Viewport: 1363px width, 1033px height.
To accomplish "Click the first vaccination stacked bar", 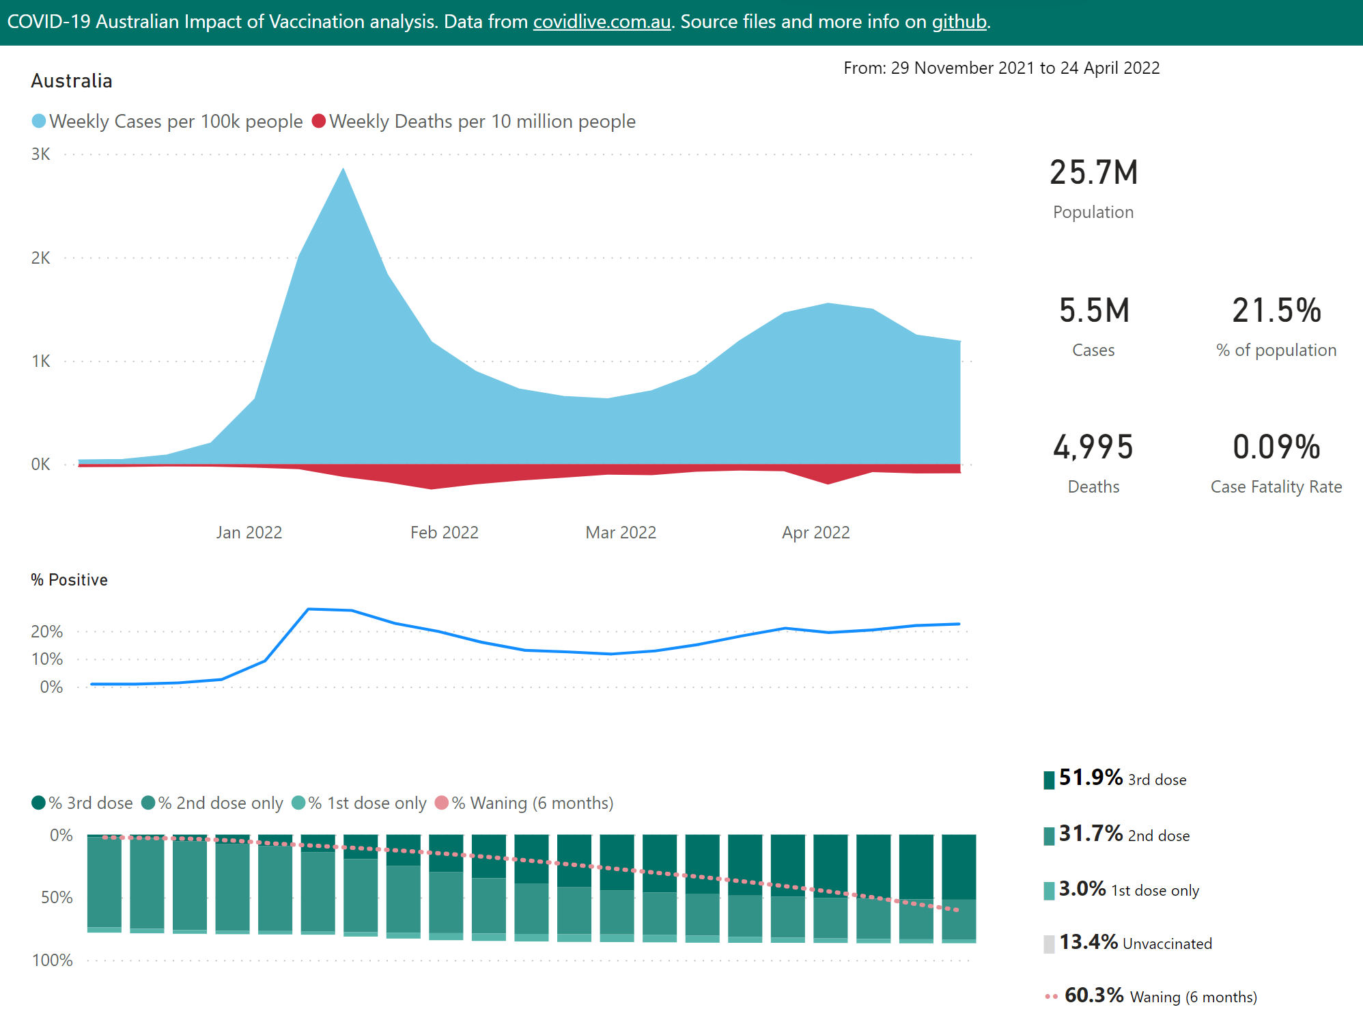I will pyautogui.click(x=104, y=883).
